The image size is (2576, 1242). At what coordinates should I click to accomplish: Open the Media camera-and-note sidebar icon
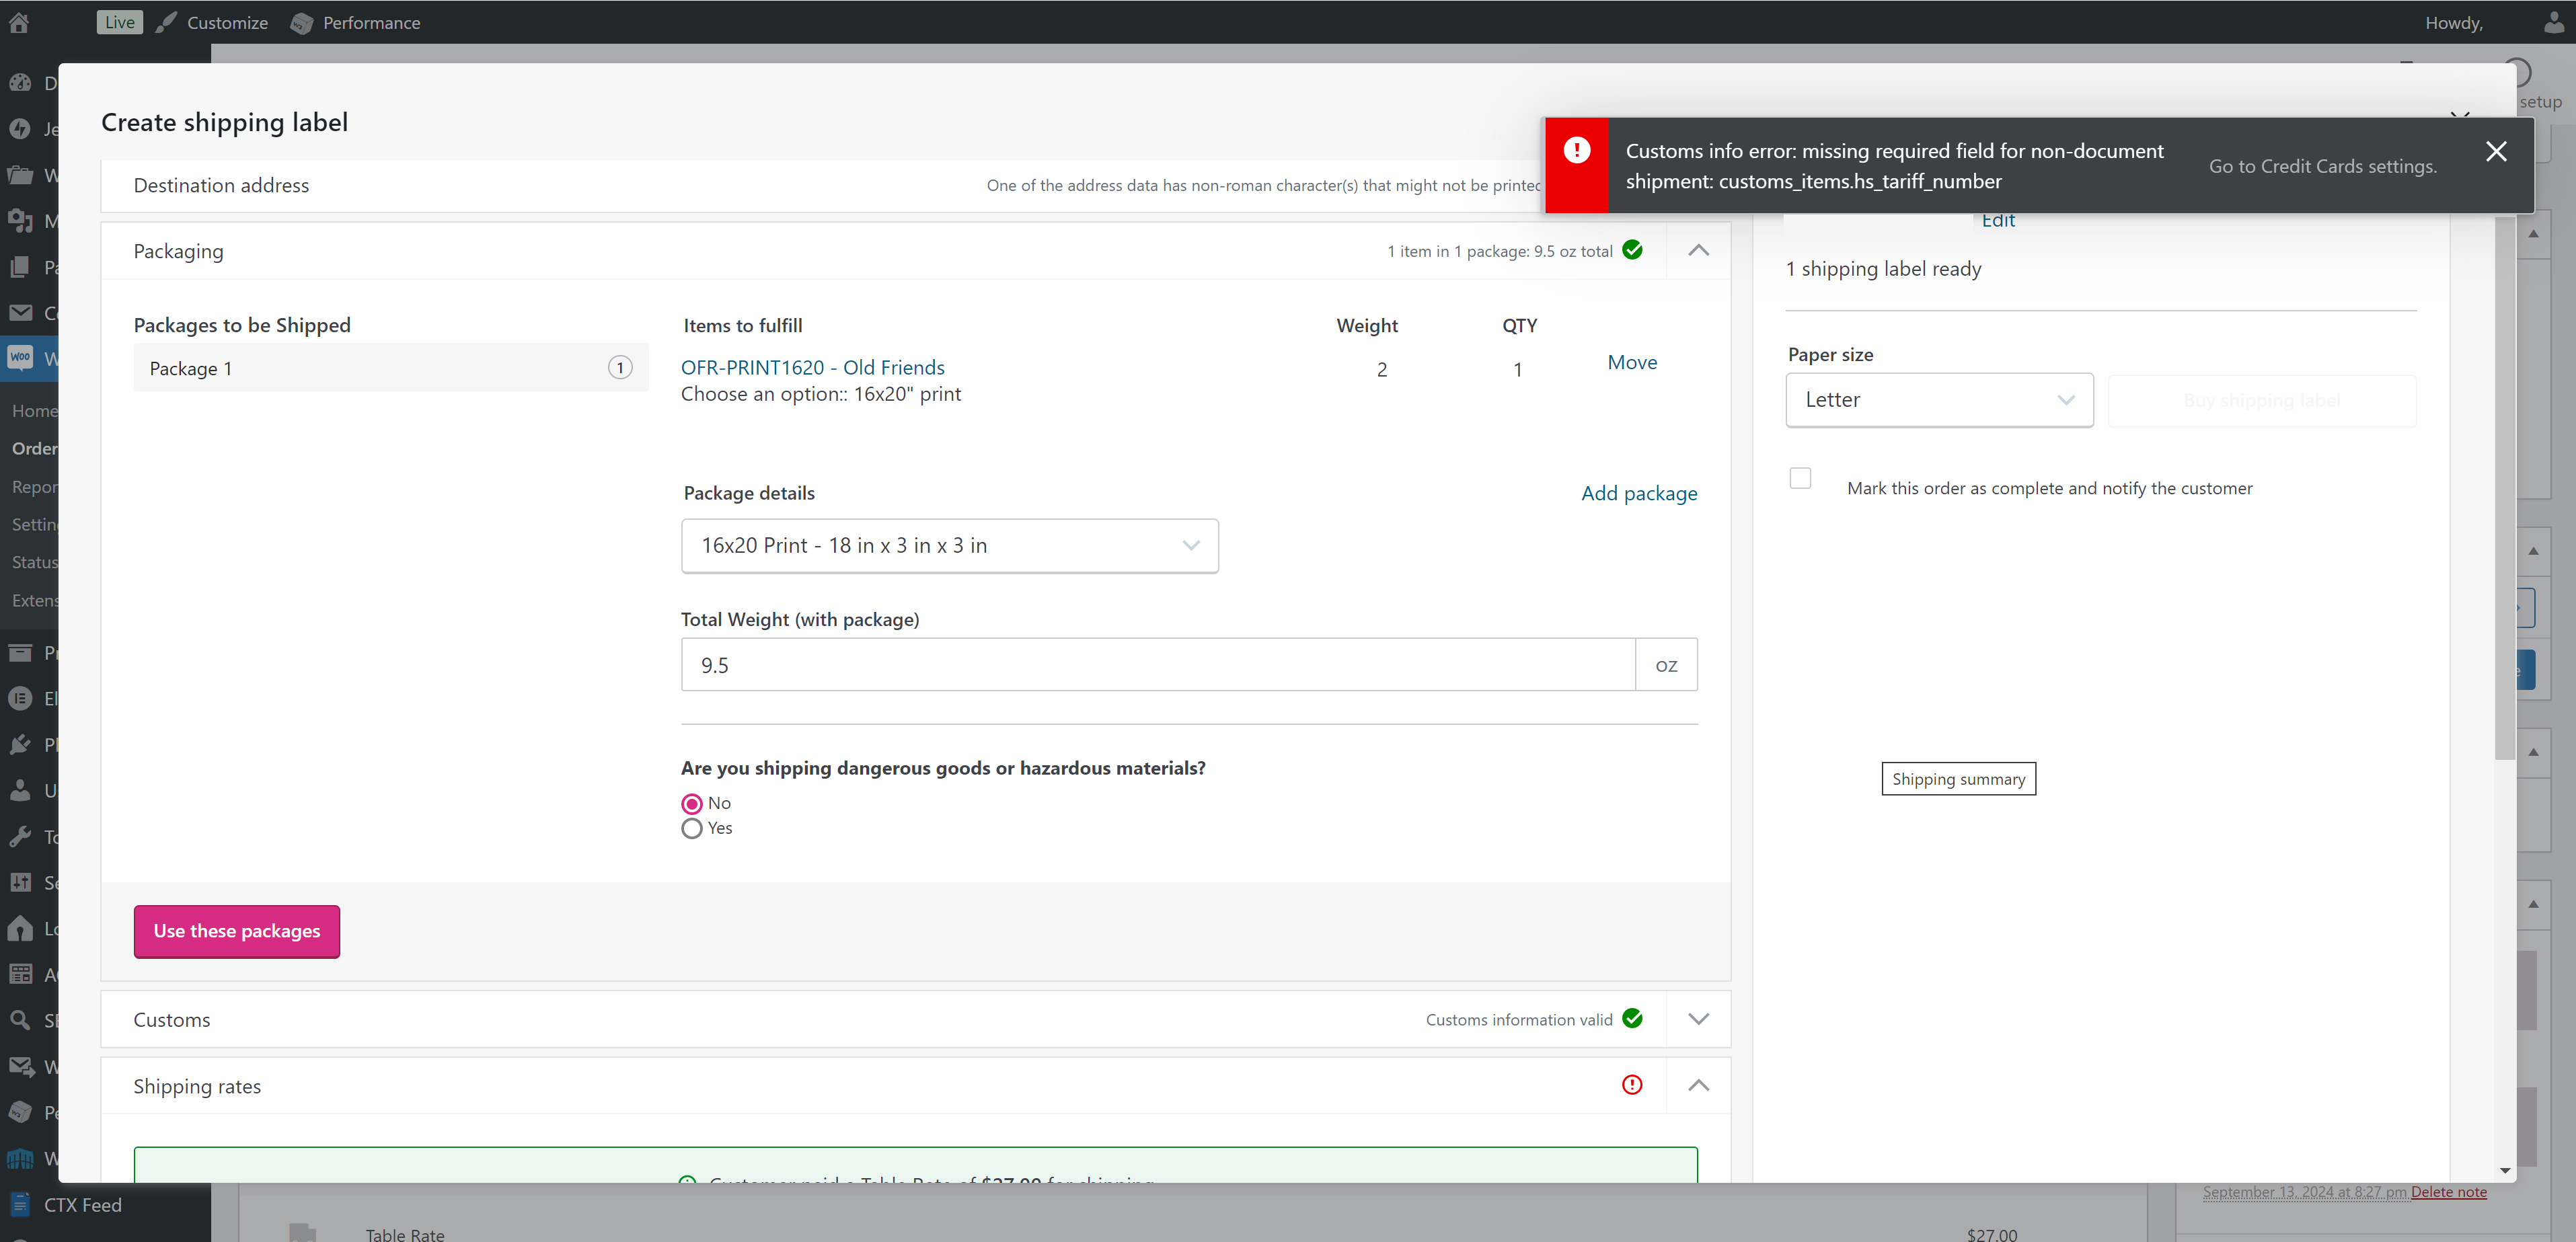20,221
